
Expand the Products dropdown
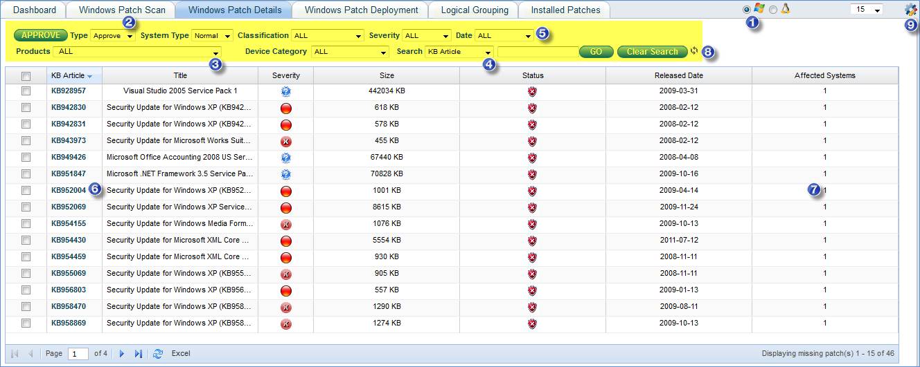[137, 52]
